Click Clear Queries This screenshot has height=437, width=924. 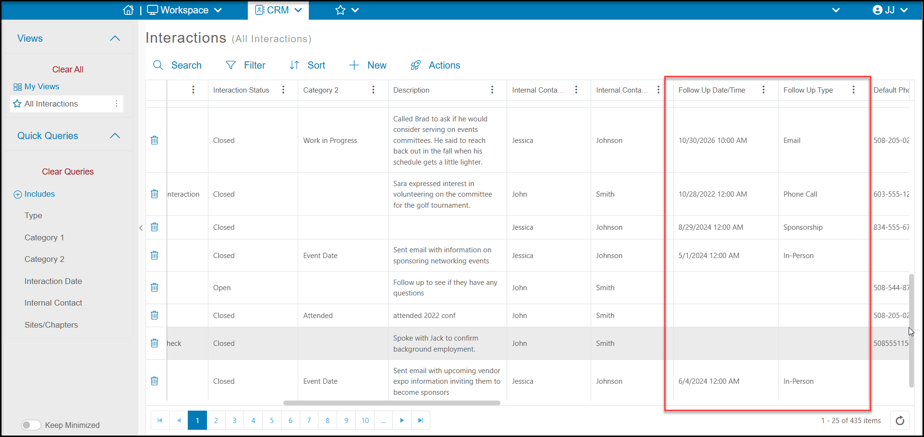68,172
